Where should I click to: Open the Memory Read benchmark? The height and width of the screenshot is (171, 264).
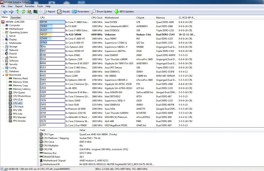click(x=18, y=78)
